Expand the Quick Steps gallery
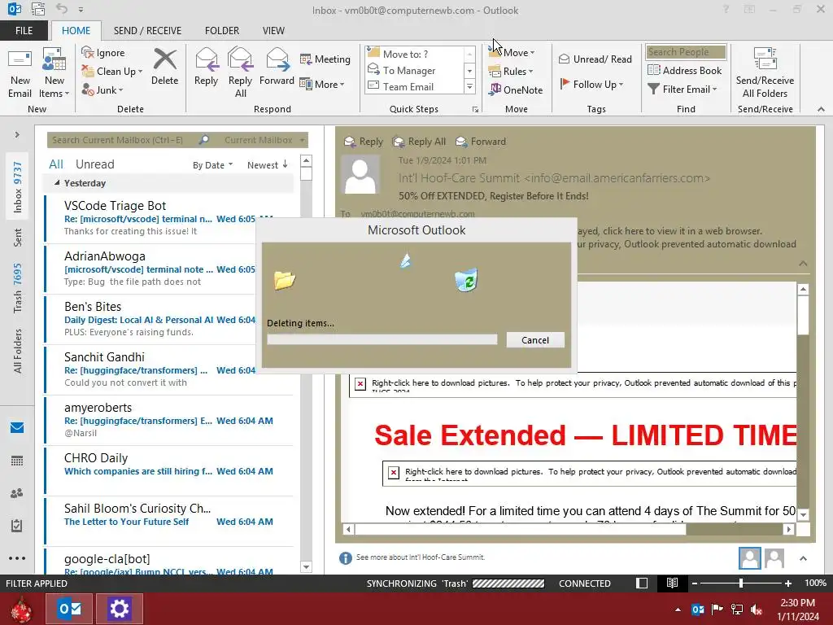Screen dimensions: 833x625 coord(469,86)
